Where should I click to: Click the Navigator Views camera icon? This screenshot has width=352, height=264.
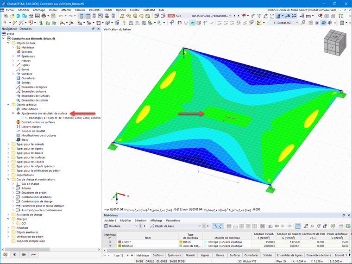coord(24,255)
